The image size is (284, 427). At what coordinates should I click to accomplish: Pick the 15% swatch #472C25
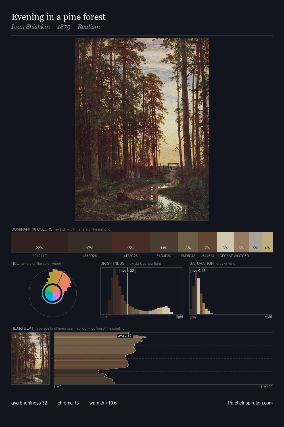131,242
